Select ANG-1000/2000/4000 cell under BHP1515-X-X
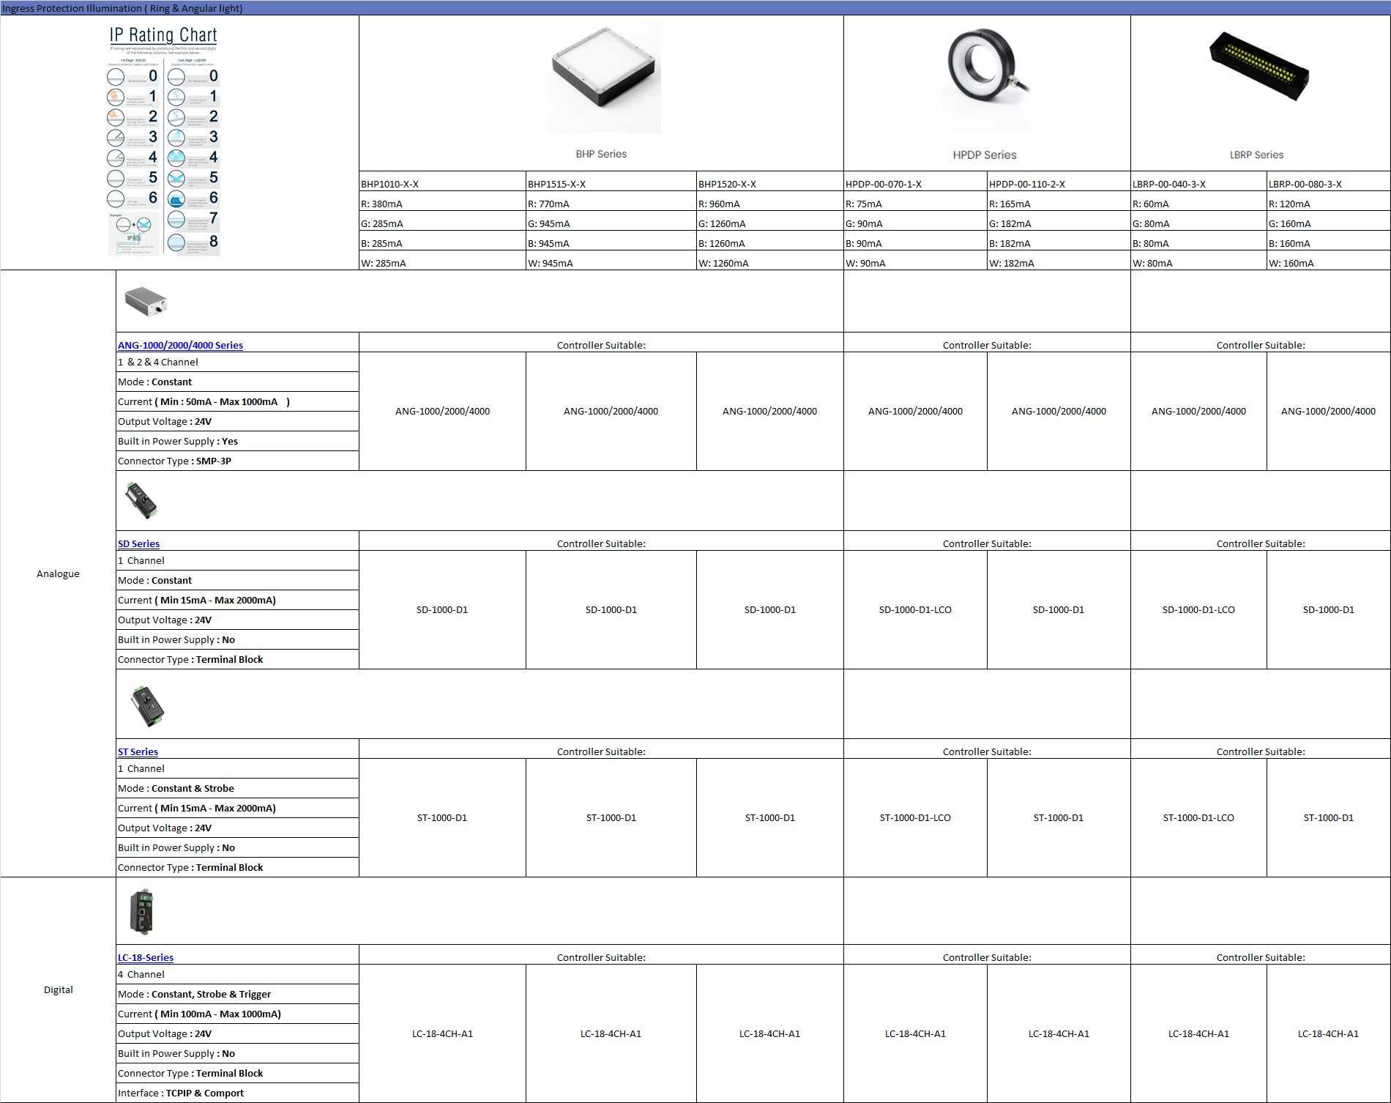The image size is (1391, 1103). coord(611,411)
